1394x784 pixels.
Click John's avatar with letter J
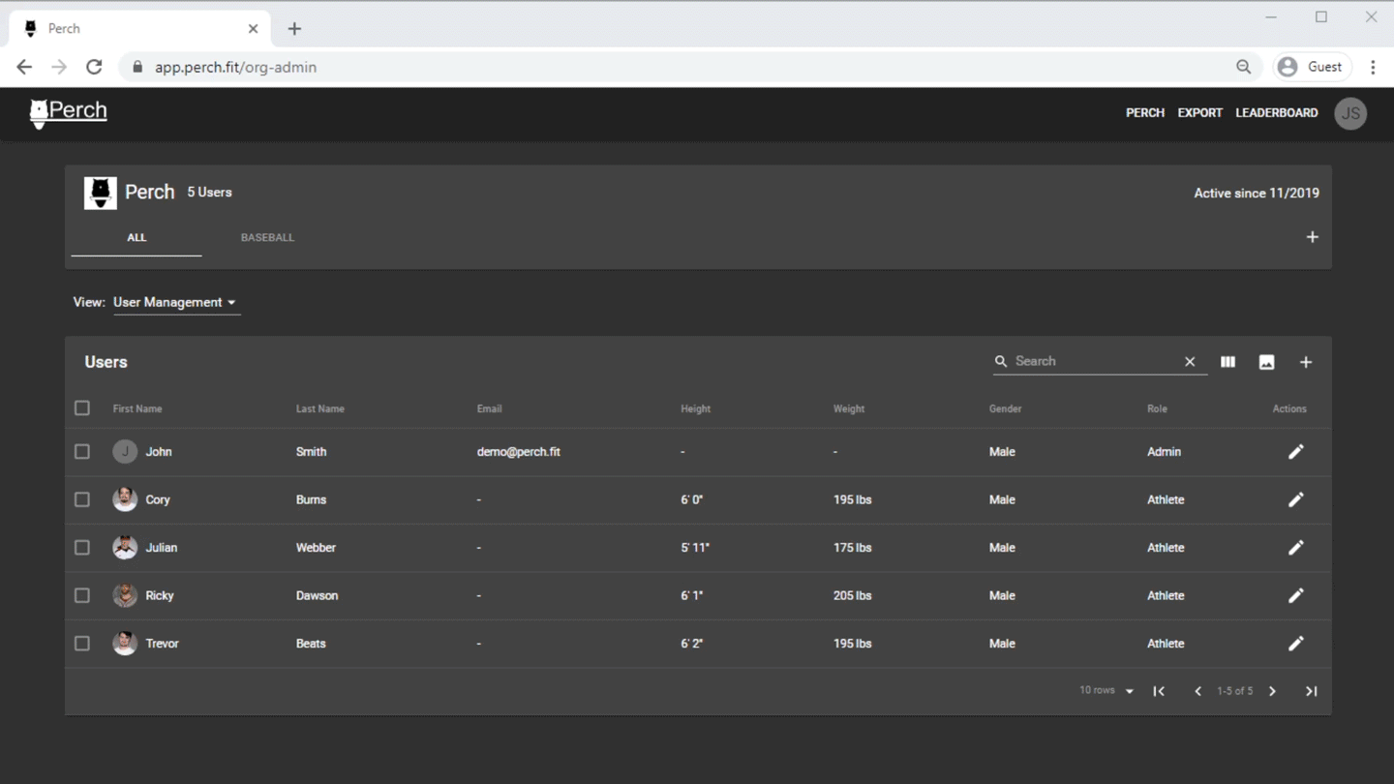[x=125, y=452]
